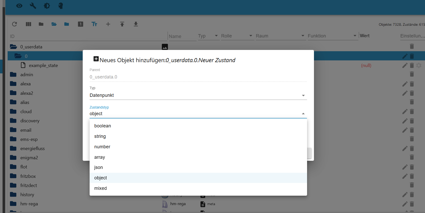Viewport: 425px width, 213px height.
Task: Delete the 0_userdata folder via trash icon
Action: [412, 46]
